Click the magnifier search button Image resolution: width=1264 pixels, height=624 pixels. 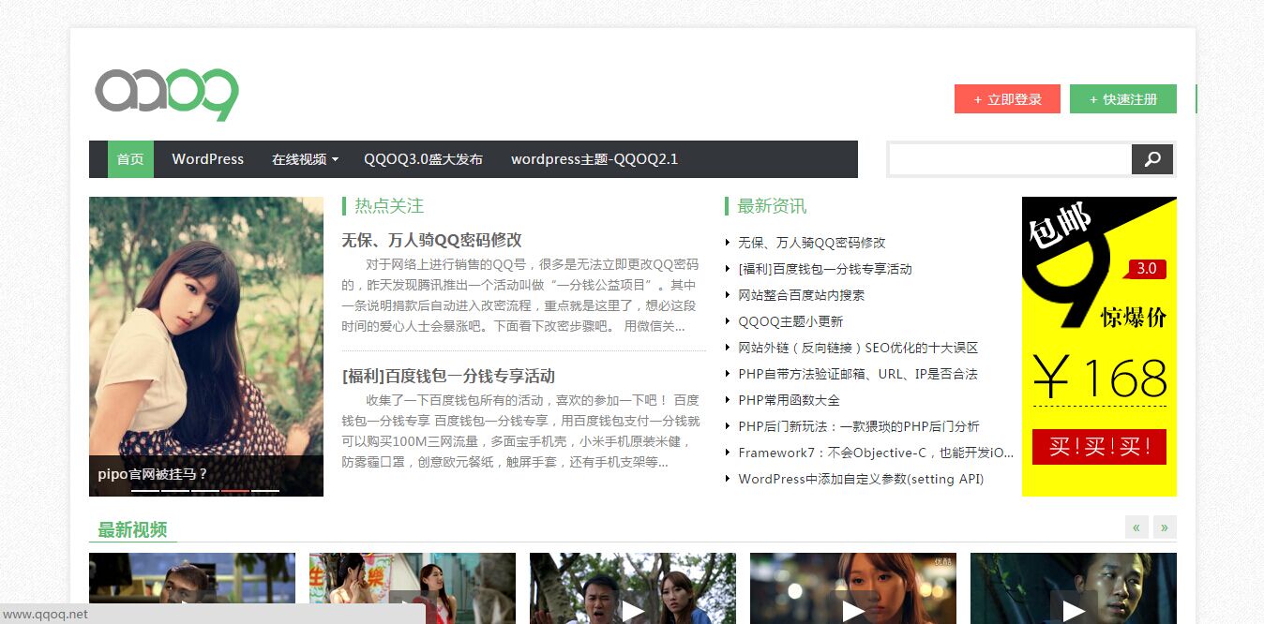tap(1152, 159)
